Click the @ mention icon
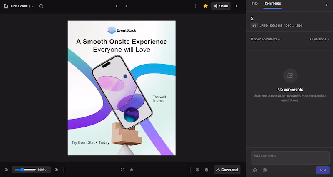Image resolution: width=333 pixels, height=177 pixels. coord(265,170)
